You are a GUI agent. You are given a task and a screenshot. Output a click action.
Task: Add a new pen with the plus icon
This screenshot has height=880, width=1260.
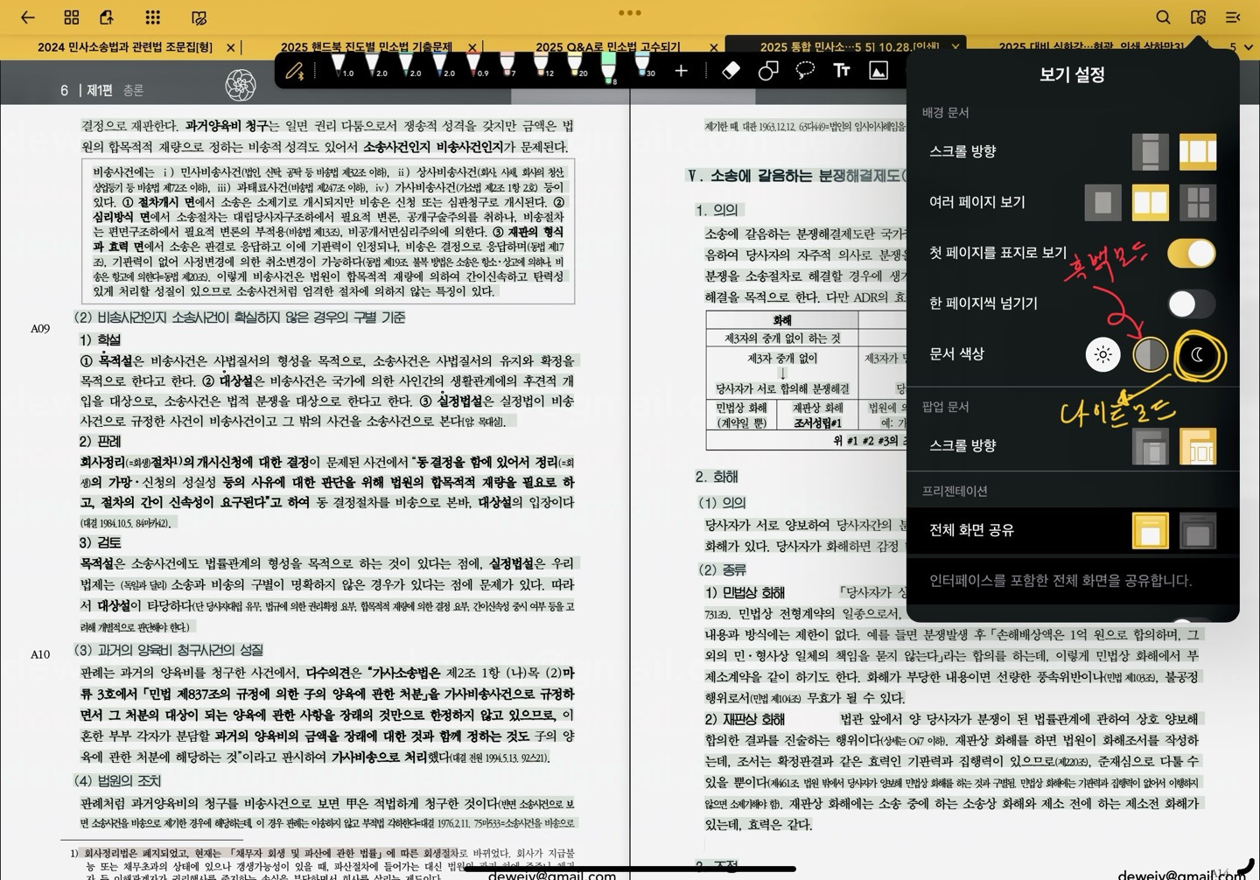pos(681,71)
